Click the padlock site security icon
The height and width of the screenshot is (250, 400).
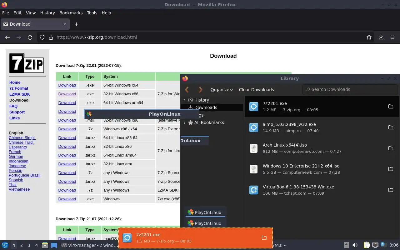[51, 37]
